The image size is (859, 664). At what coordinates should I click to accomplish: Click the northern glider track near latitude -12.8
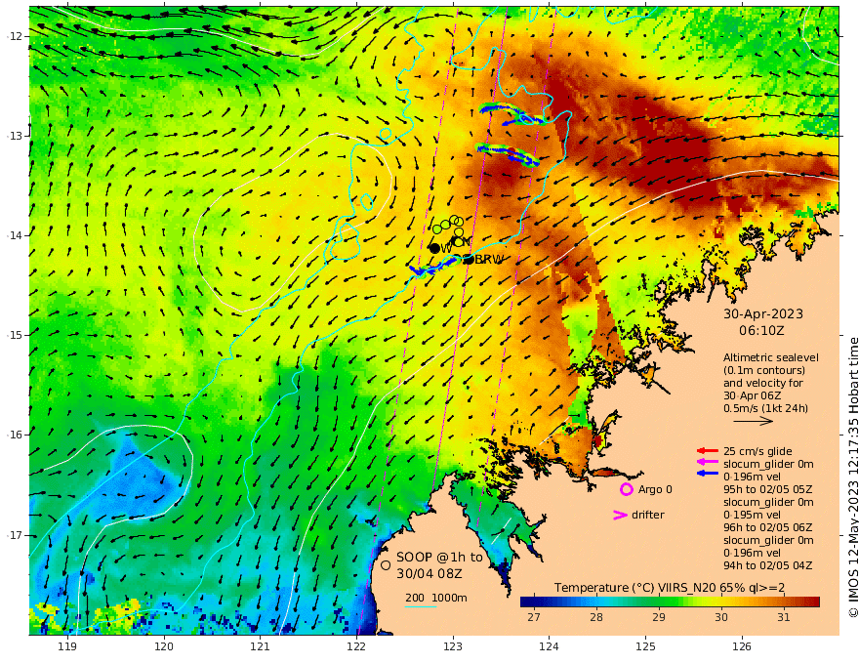[512, 114]
